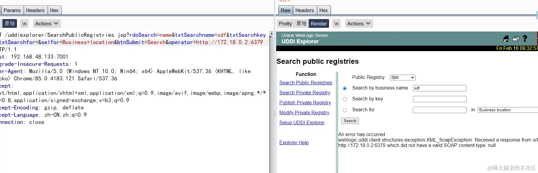The width and height of the screenshot is (538, 173).
Task: Open Search Public Registries link
Action: pos(306,83)
